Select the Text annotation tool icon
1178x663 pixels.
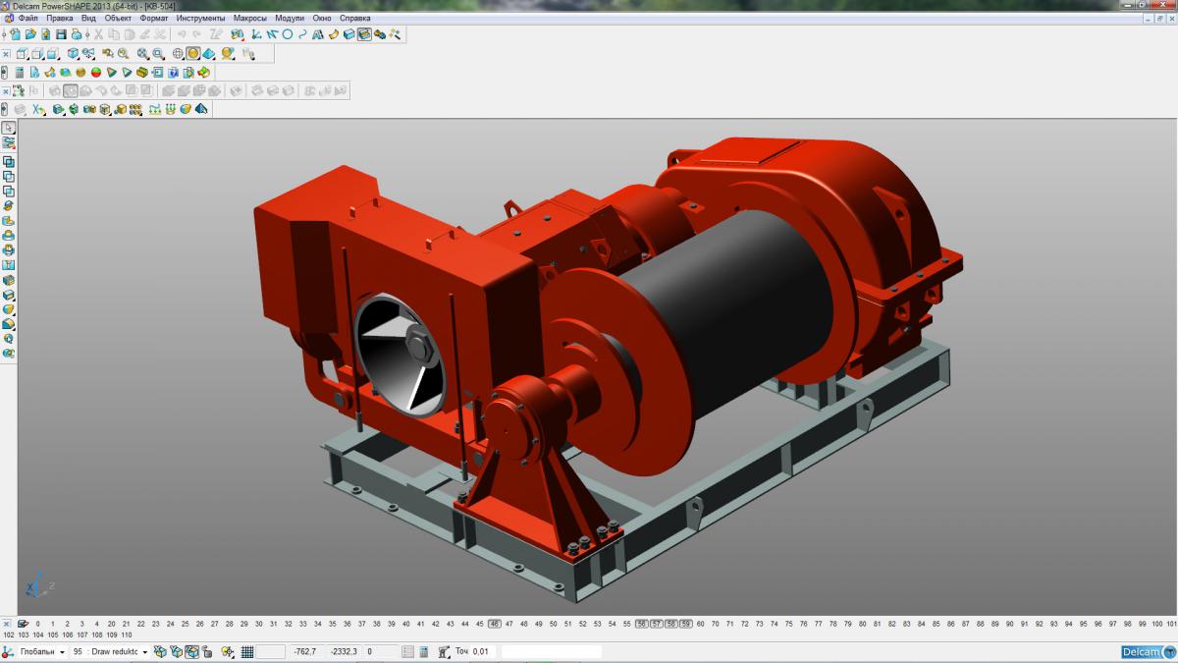[318, 34]
